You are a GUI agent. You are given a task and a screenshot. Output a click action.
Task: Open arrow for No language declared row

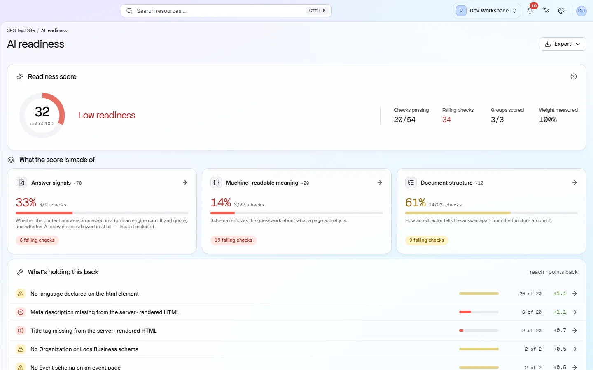(x=574, y=294)
